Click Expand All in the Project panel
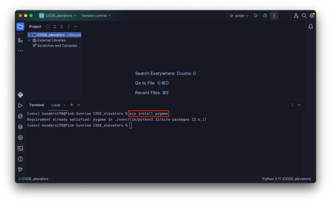Screen dimensions: 331x203 54,26
